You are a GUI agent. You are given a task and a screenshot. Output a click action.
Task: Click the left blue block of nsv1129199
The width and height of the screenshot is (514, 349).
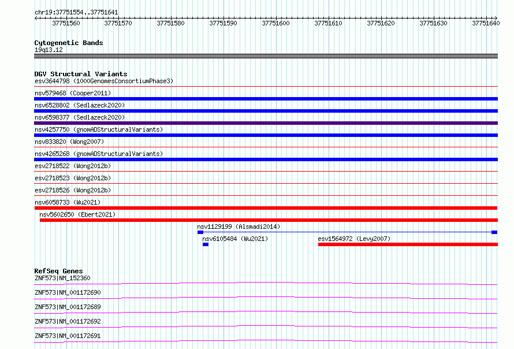pos(200,232)
